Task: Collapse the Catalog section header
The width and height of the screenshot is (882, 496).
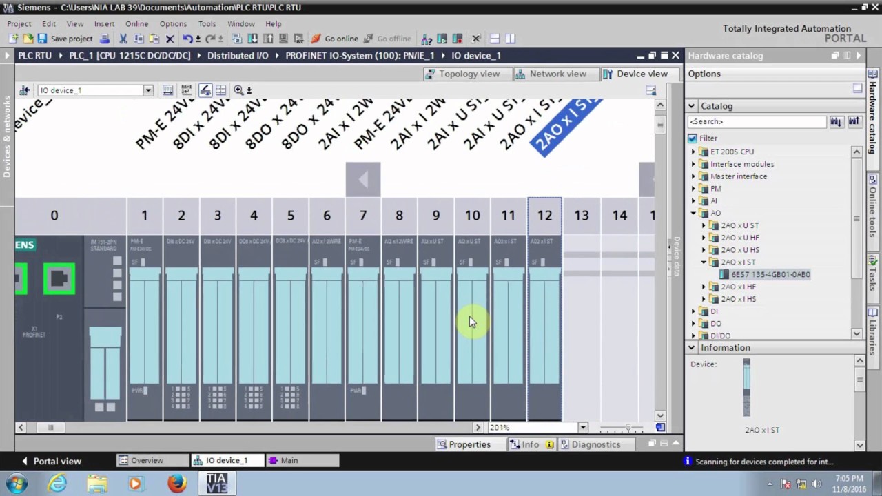Action: point(691,106)
